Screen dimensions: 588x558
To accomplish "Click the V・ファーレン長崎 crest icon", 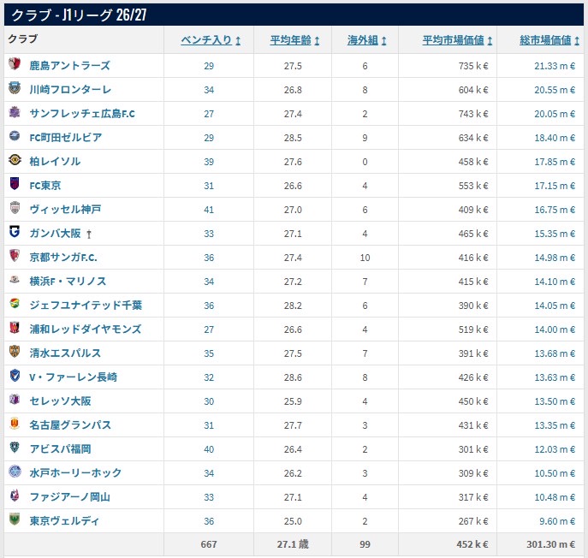I will 15,376.
